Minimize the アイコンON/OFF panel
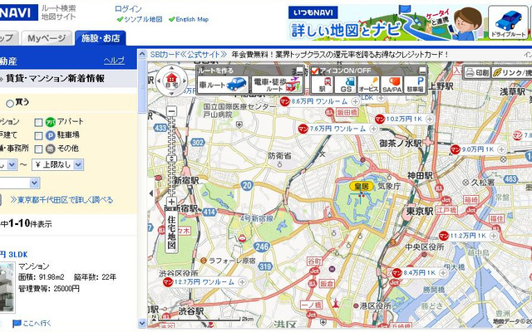This screenshot has height=332, width=532. (422, 70)
